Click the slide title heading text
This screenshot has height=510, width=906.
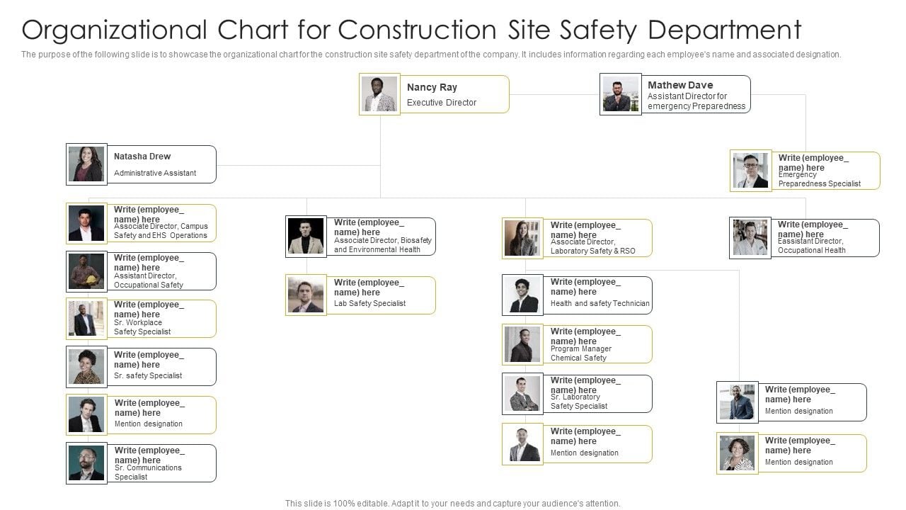[411, 30]
